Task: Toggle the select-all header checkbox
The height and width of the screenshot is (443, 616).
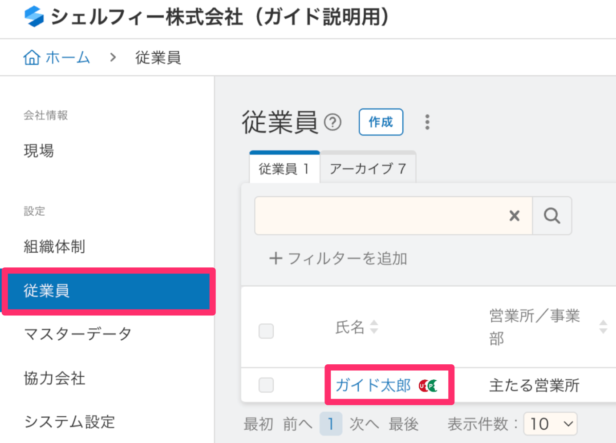Action: click(266, 331)
